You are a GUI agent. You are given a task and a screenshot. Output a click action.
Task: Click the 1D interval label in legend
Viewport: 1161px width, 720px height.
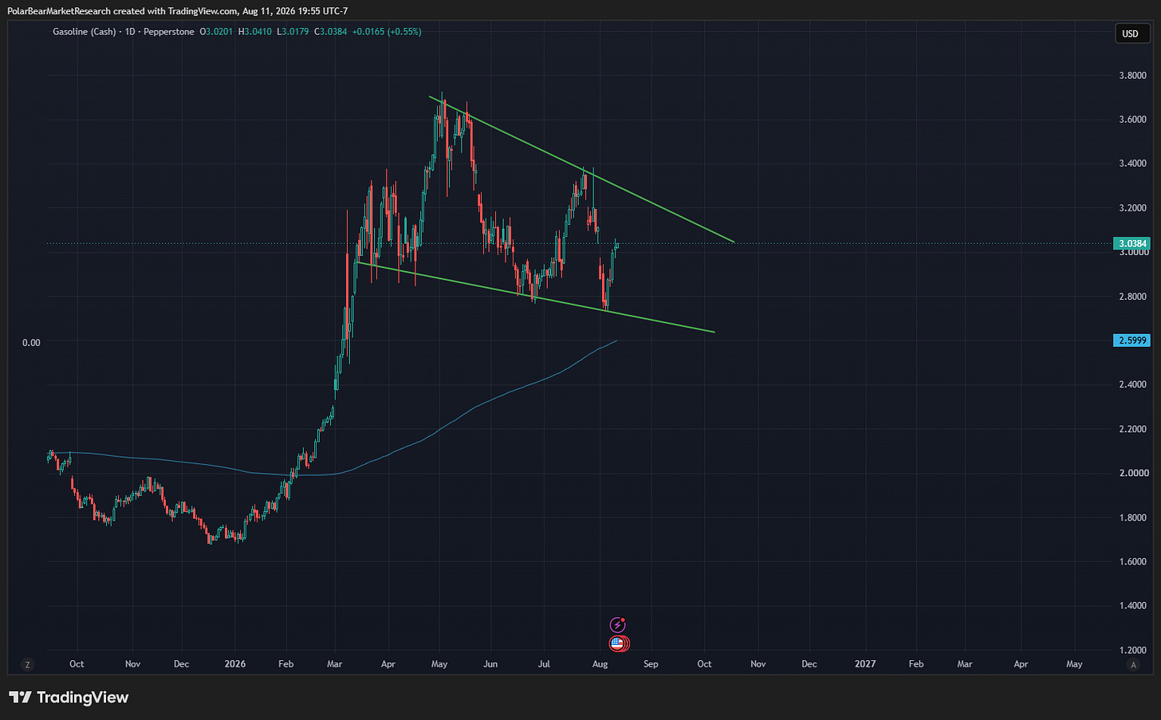point(130,32)
